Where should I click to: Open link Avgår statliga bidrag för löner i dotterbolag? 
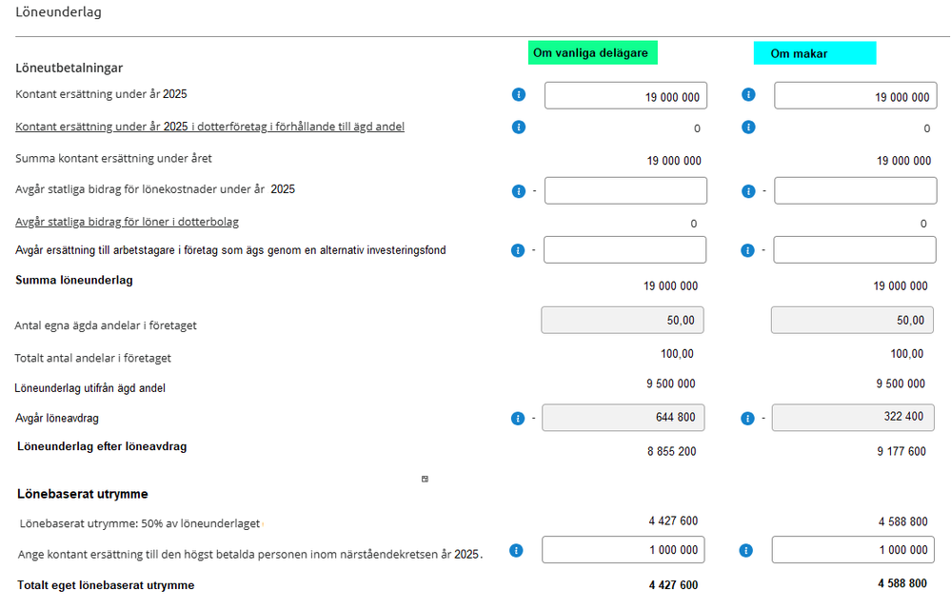click(x=127, y=222)
